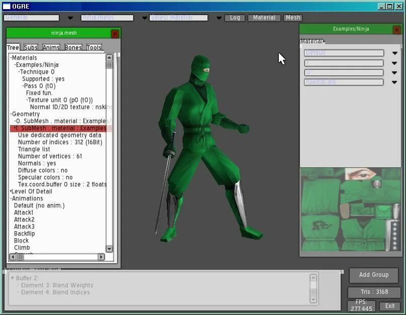Click Normal 1D/2D texture row
Screen dimensions: 406x315
point(71,107)
